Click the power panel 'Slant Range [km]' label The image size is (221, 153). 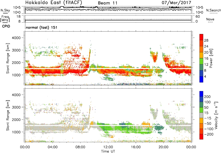(x=8, y=58)
